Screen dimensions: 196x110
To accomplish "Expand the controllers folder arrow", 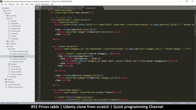I will (x=6, y=16).
